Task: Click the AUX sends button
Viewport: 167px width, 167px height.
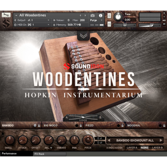Action: pyautogui.click(x=164, y=20)
